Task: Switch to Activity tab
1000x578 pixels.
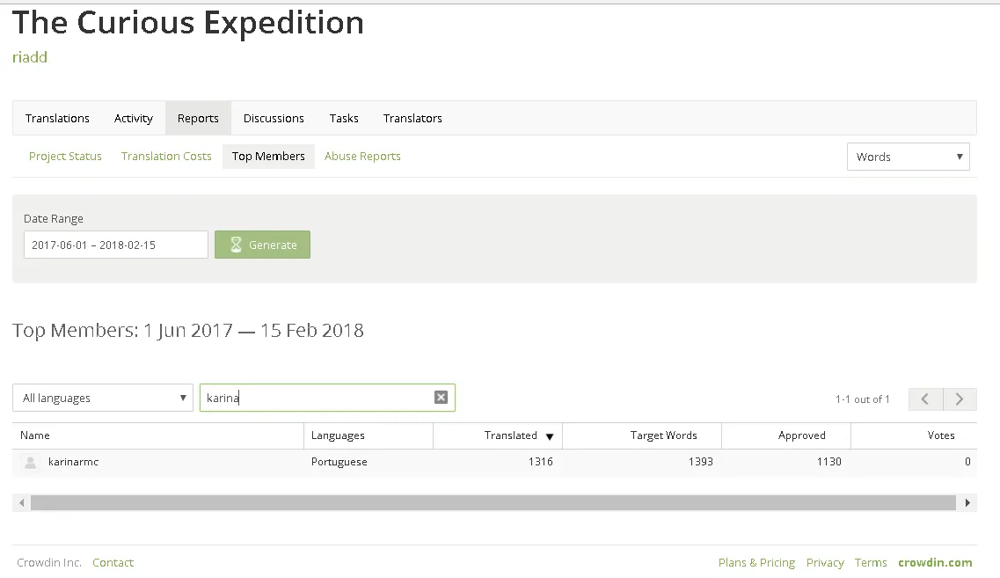Action: click(134, 118)
